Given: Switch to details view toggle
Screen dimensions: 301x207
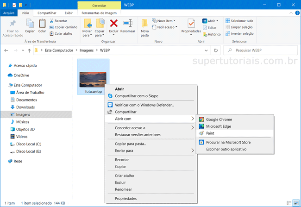Looking at the screenshot, I should (289, 203).
